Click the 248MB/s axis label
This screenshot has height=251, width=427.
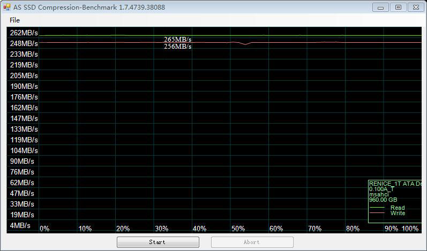pos(24,43)
